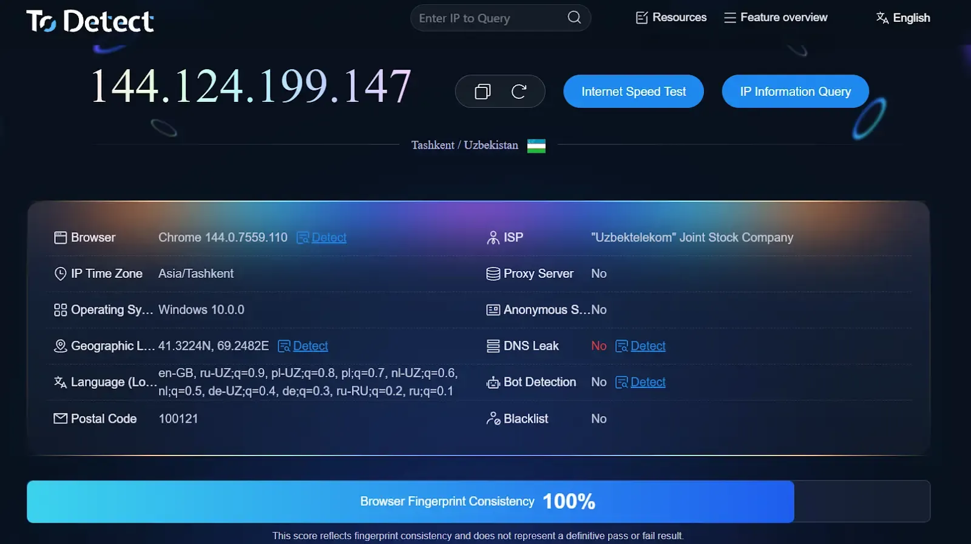Image resolution: width=971 pixels, height=544 pixels.
Task: Click the Geographic Location pin icon
Action: tap(60, 346)
